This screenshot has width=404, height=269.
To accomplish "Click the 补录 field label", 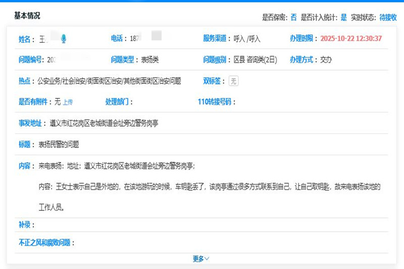I will click(24, 225).
